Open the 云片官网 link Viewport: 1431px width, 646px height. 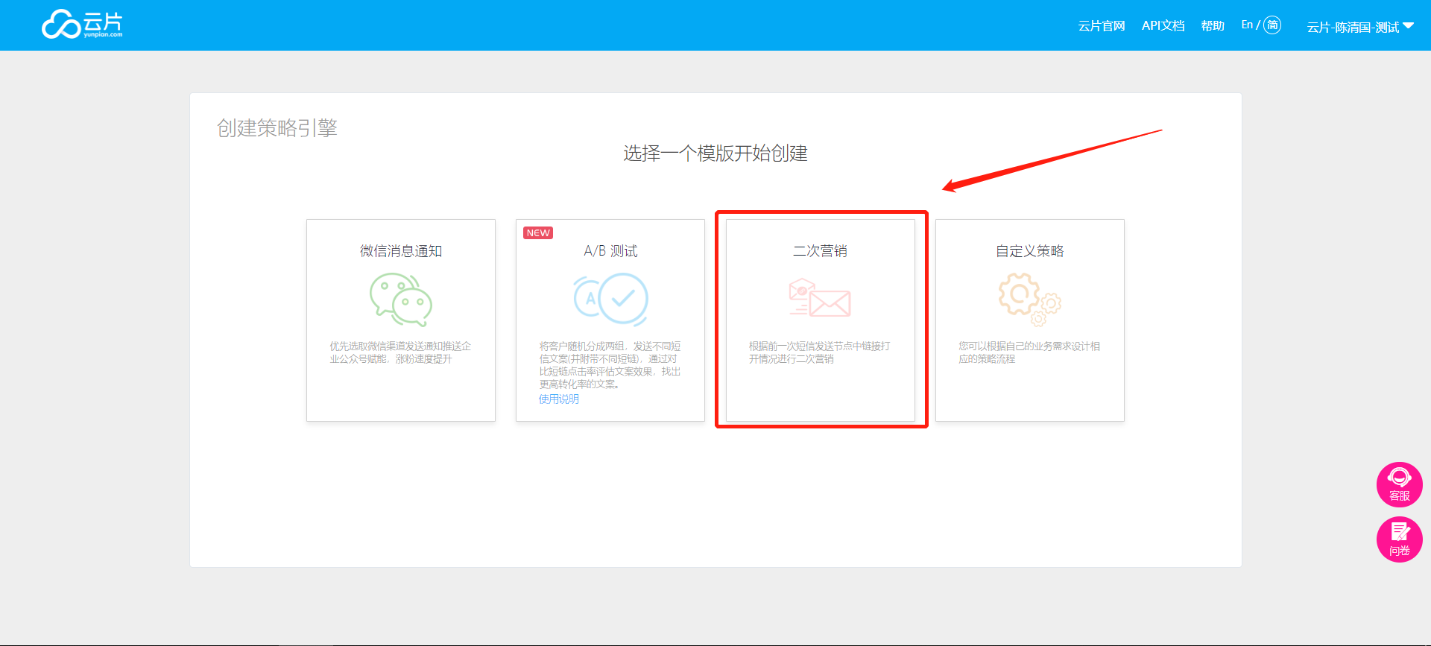click(x=1101, y=26)
